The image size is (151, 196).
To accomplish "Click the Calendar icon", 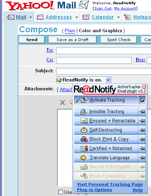I will click(x=86, y=17).
